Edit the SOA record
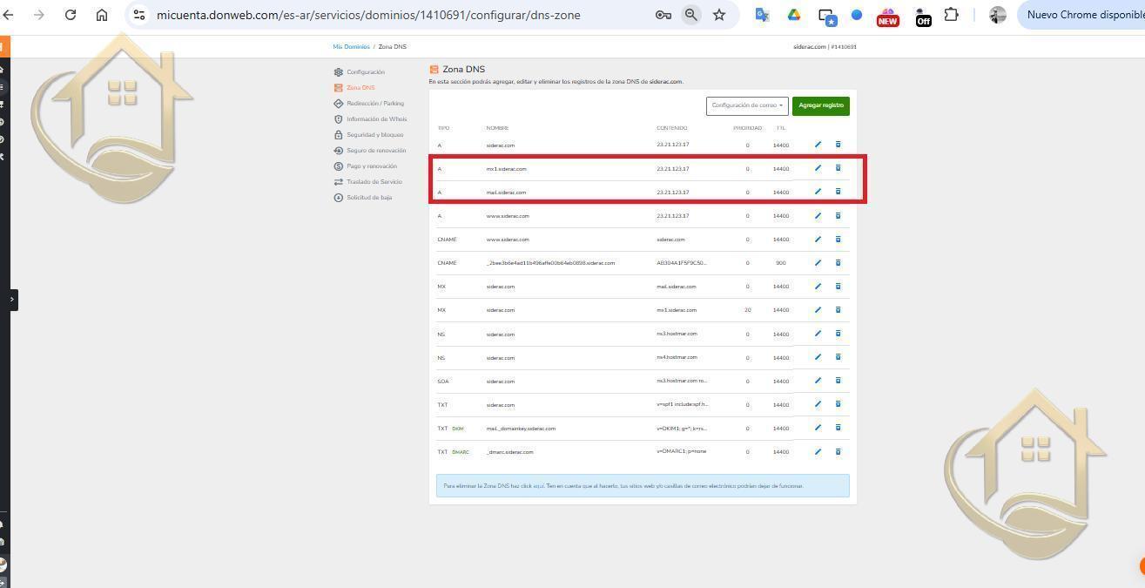Viewport: 1145px width, 588px height. 818,381
